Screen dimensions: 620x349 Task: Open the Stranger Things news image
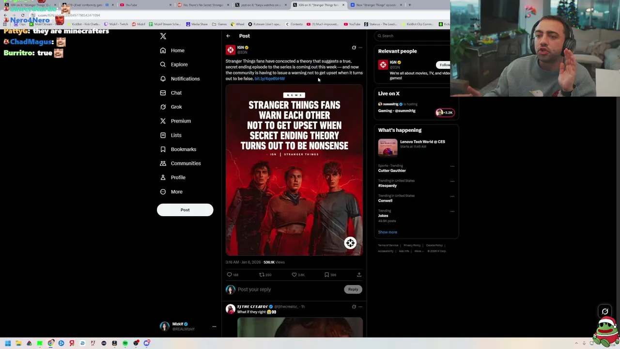pyautogui.click(x=294, y=170)
